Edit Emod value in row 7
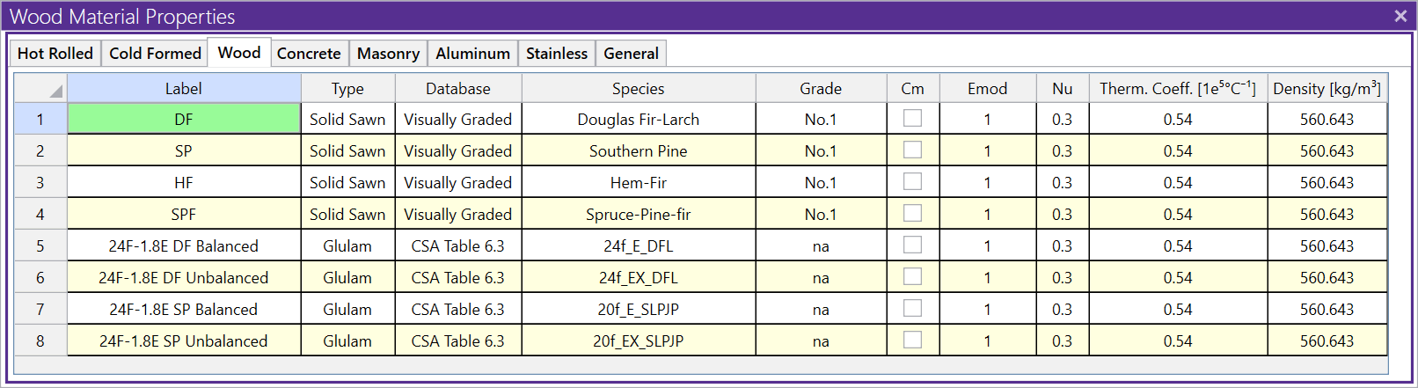 987,310
